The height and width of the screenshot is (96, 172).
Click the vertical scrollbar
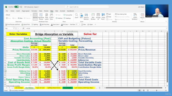click(167, 57)
